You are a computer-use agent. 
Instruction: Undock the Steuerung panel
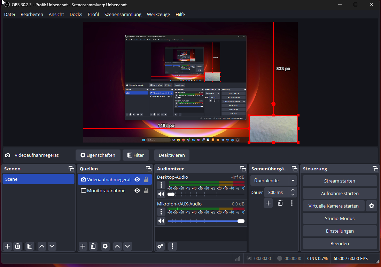375,169
